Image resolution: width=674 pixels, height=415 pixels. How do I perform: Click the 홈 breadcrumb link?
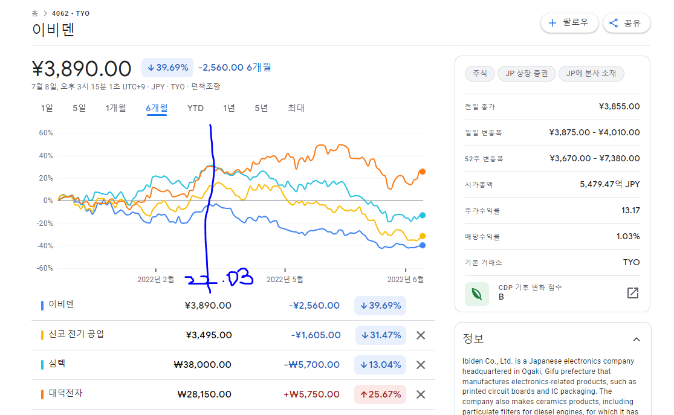pyautogui.click(x=35, y=13)
